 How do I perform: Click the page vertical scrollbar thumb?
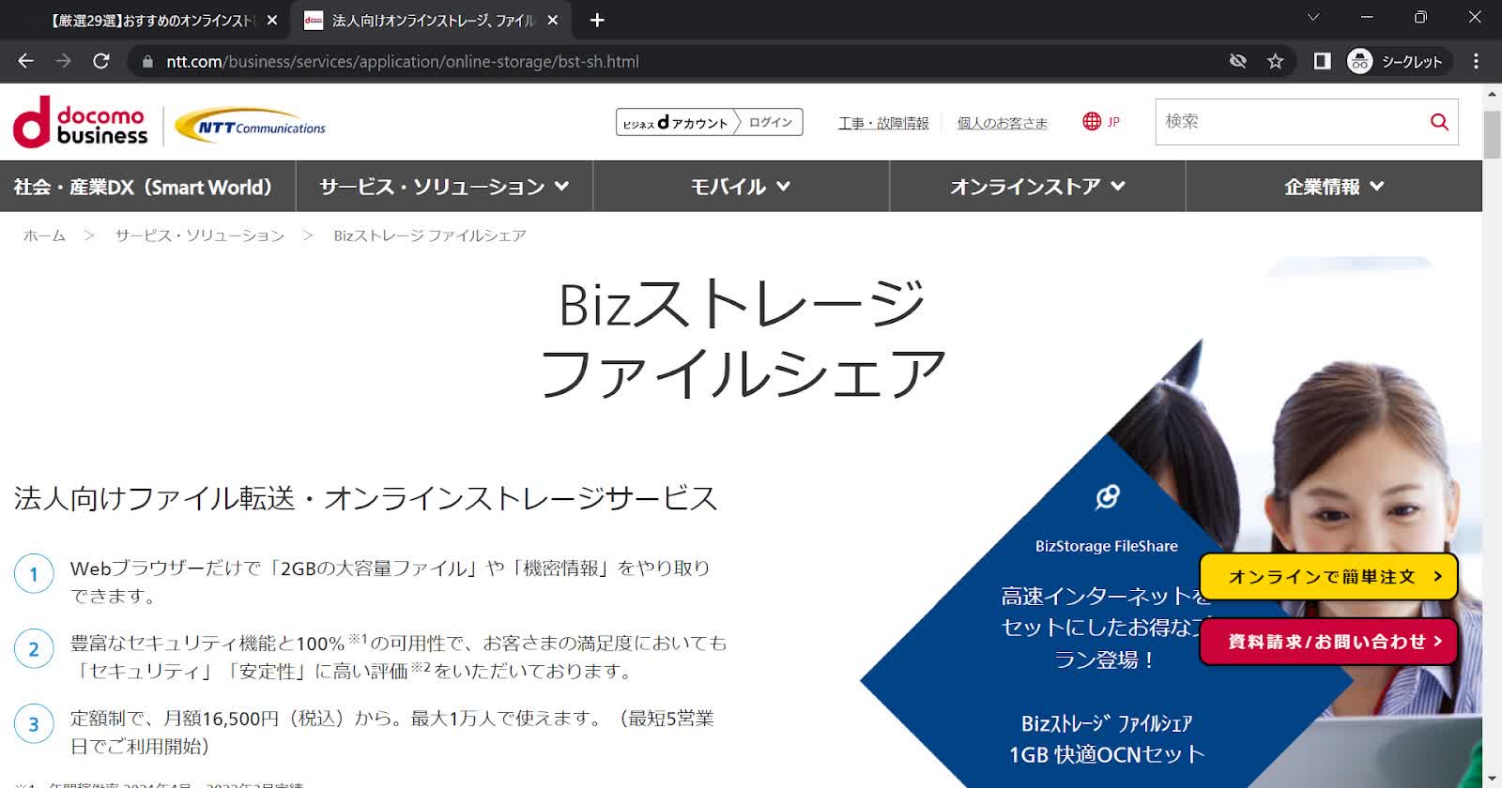click(x=1492, y=134)
